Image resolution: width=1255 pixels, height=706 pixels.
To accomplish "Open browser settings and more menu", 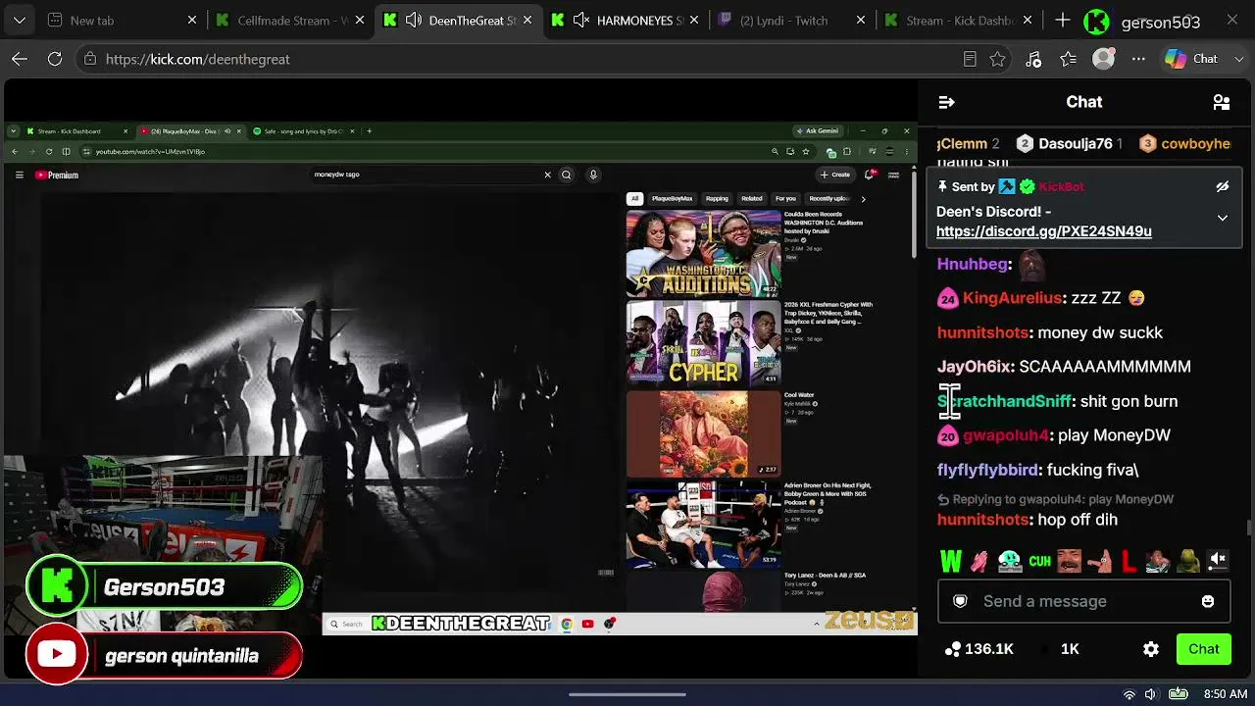I will (1138, 59).
